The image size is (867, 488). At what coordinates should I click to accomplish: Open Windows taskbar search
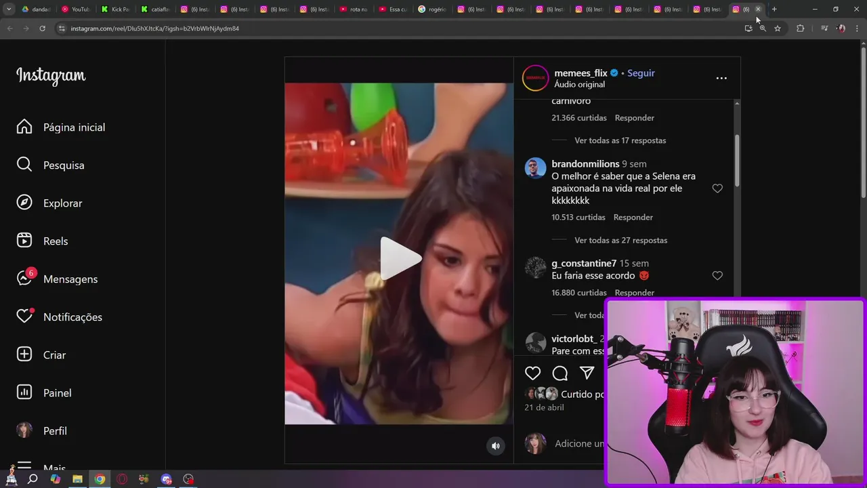tap(33, 479)
